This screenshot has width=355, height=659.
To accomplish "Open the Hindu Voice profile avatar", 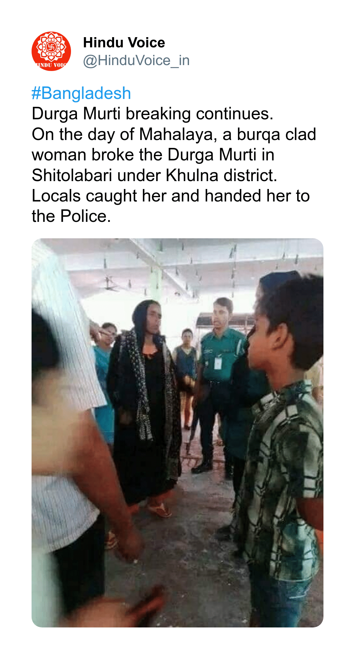I will click(x=51, y=51).
